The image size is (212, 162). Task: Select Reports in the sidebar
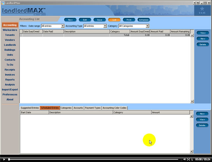tap(10, 80)
